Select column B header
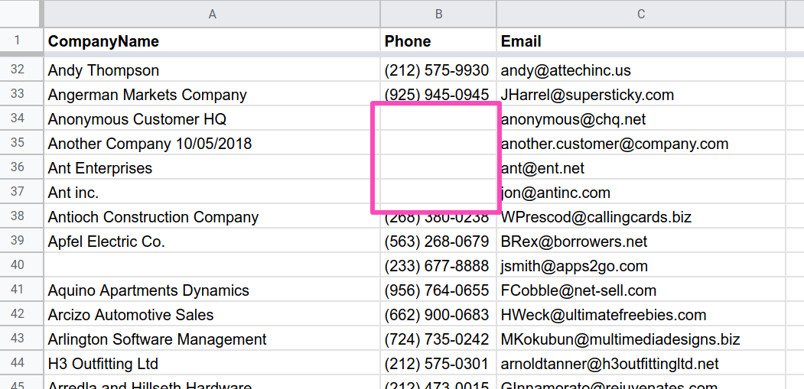 (438, 14)
